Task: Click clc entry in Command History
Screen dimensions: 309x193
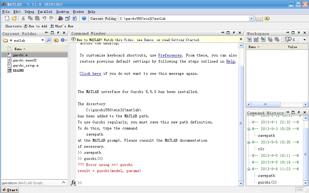Action: coord(261,149)
